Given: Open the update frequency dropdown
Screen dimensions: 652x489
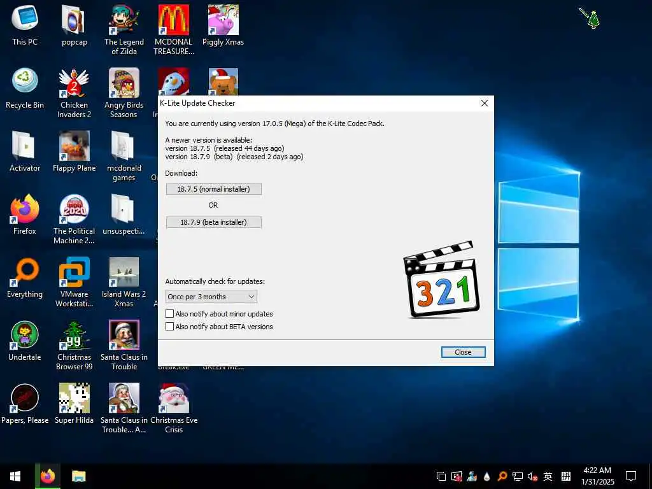Looking at the screenshot, I should (x=211, y=297).
